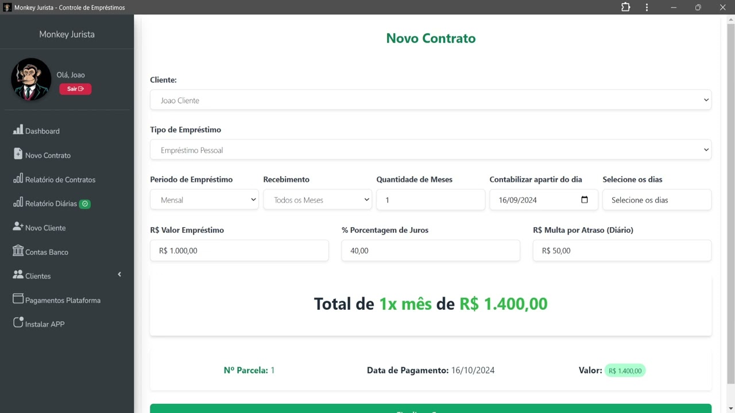Click the Contas Banco bank icon
Screen dimensions: 735x413
tap(18, 251)
